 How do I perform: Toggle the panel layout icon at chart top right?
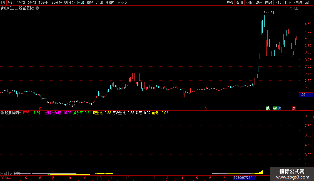pyautogui.click(x=296, y=8)
